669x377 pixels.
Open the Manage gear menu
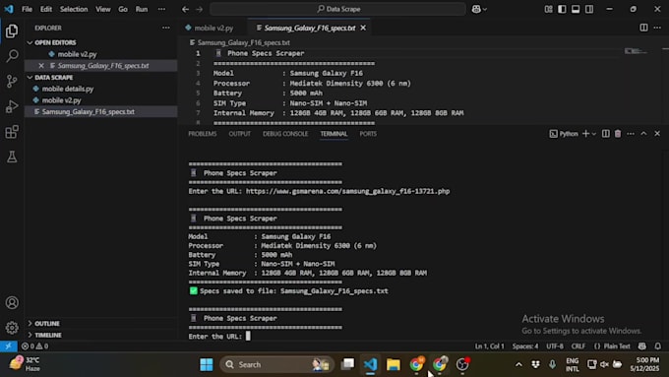(x=12, y=328)
